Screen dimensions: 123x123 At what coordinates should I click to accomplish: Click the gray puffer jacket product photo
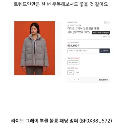(x=35, y=48)
